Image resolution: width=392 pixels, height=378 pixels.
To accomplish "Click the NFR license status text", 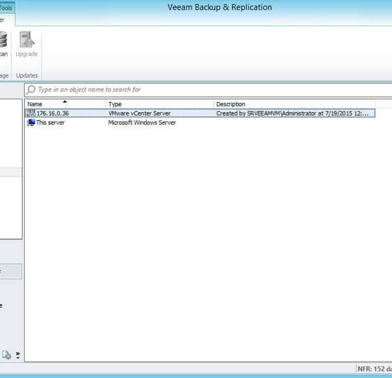I will (375, 369).
